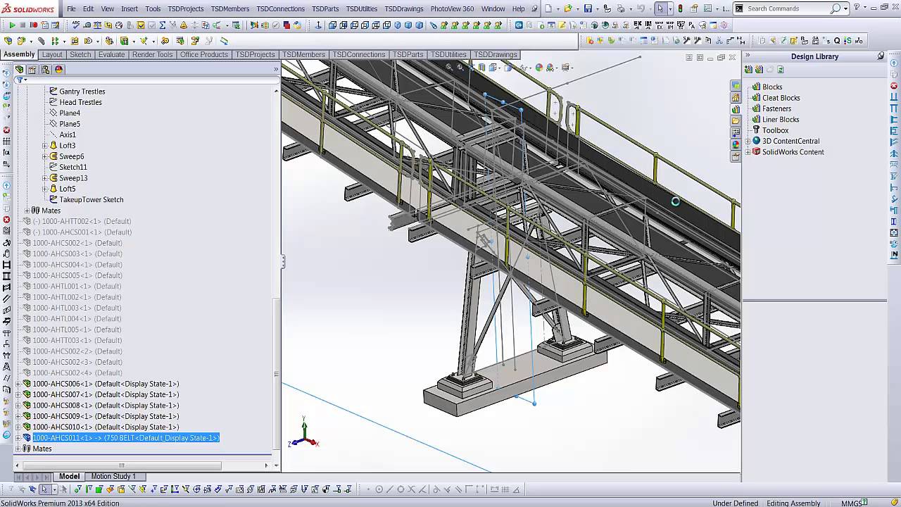Screen dimensions: 901x507
Task: Open the TSDProjects menu
Action: click(187, 8)
